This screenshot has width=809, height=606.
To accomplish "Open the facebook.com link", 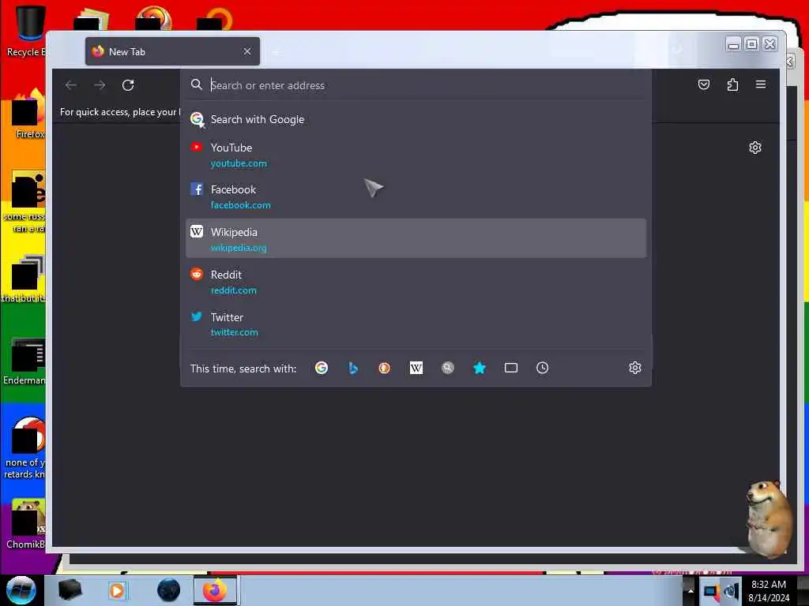I will tap(240, 205).
